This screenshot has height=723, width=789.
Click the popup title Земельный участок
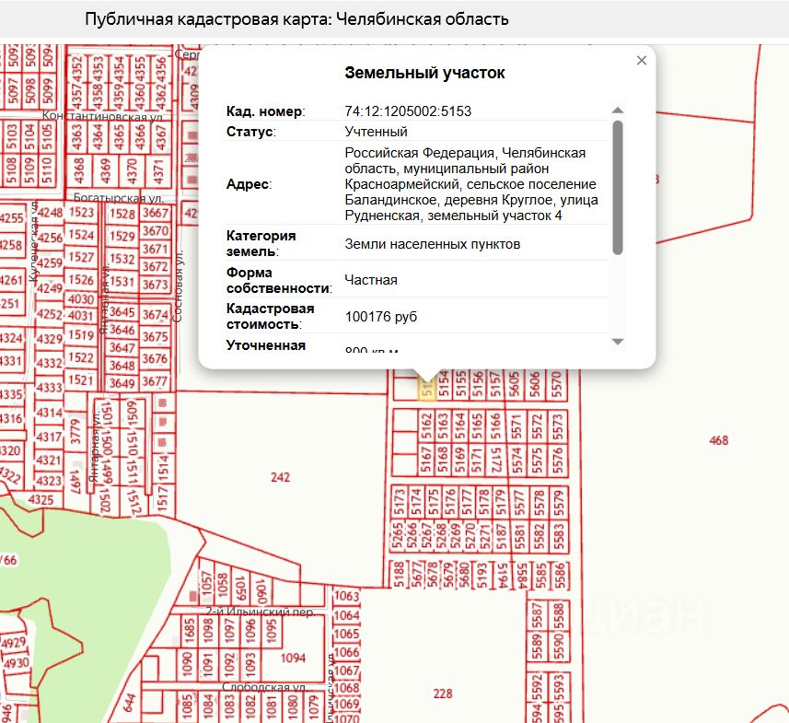coord(424,73)
